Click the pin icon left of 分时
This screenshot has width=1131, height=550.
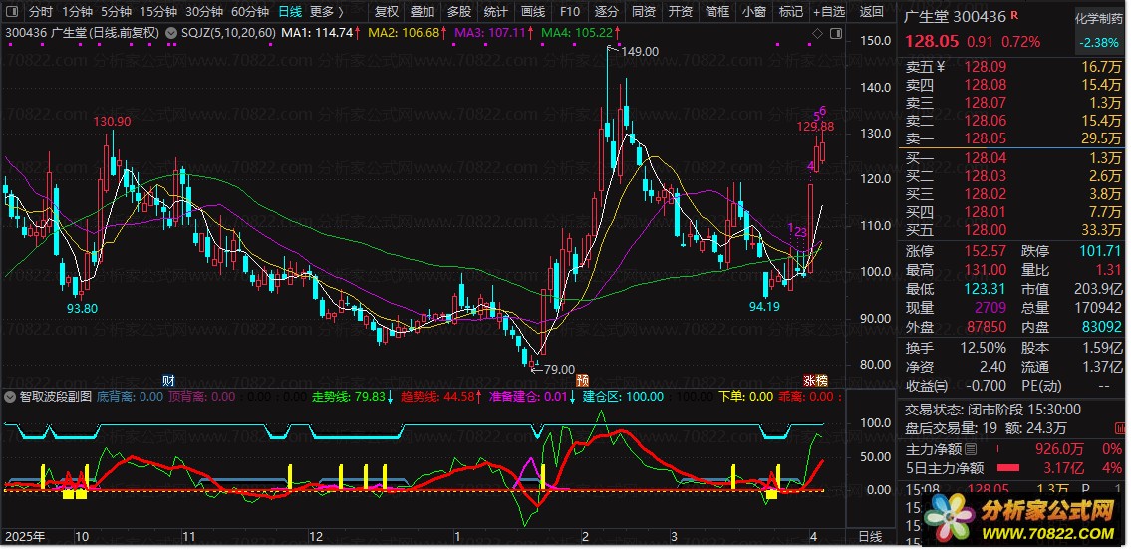tap(13, 12)
